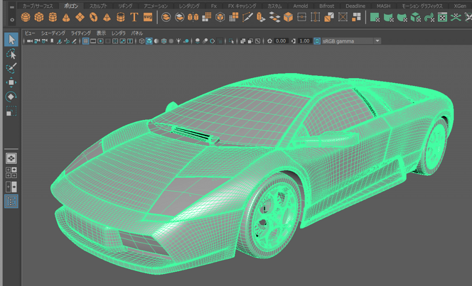The image size is (472, 286).
Task: Switch to four view layout
Action: pyautogui.click(x=11, y=172)
